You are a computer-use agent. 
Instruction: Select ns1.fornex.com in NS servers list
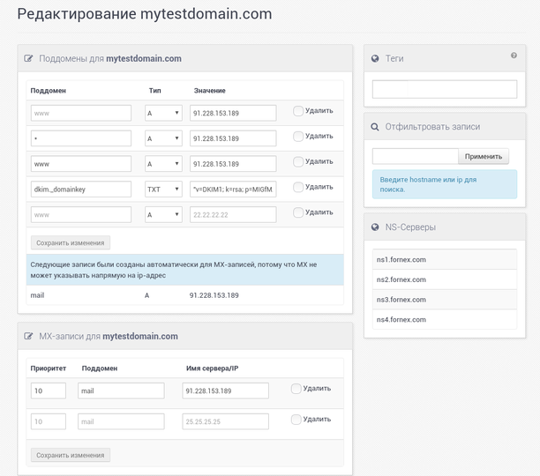444,259
